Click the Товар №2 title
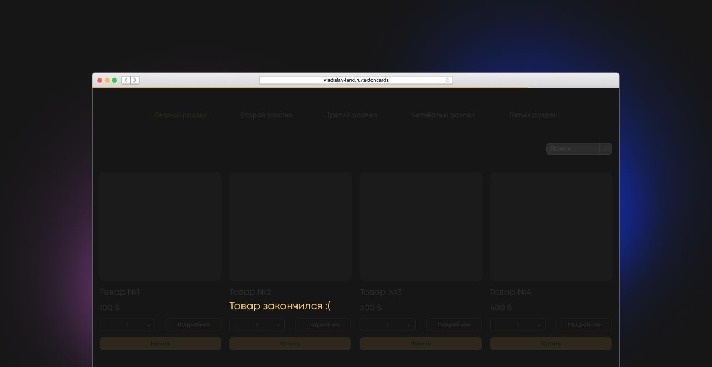 pos(250,292)
